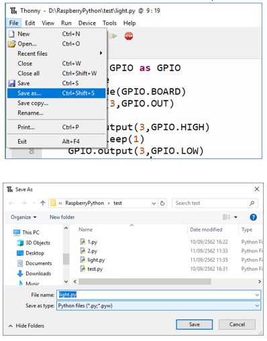Image resolution: width=267 pixels, height=341 pixels.
Task: Click the chevron between RaspberryPython and test
Action: pos(109,203)
